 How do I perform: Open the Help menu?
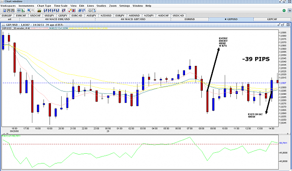point(149,6)
